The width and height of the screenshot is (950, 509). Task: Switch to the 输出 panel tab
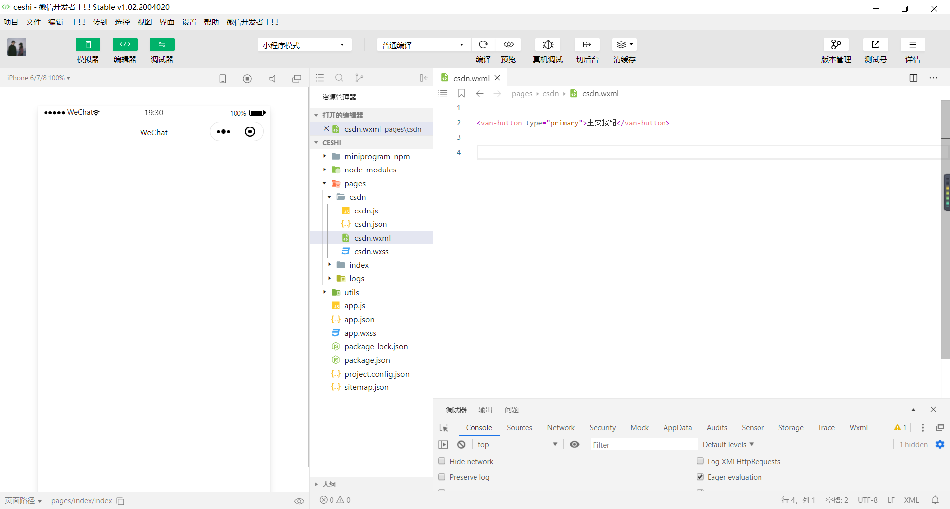pyautogui.click(x=485, y=410)
